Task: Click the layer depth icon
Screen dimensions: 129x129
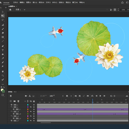Action: pyautogui.click(x=34, y=96)
